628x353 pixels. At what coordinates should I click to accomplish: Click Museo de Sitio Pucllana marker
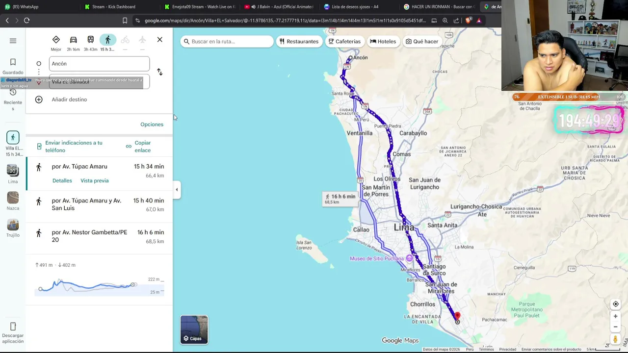(410, 258)
